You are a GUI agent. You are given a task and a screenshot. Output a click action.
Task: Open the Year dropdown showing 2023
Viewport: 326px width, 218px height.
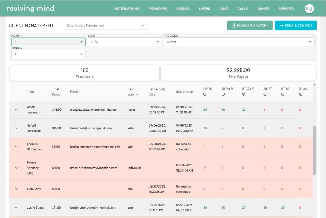pos(125,42)
